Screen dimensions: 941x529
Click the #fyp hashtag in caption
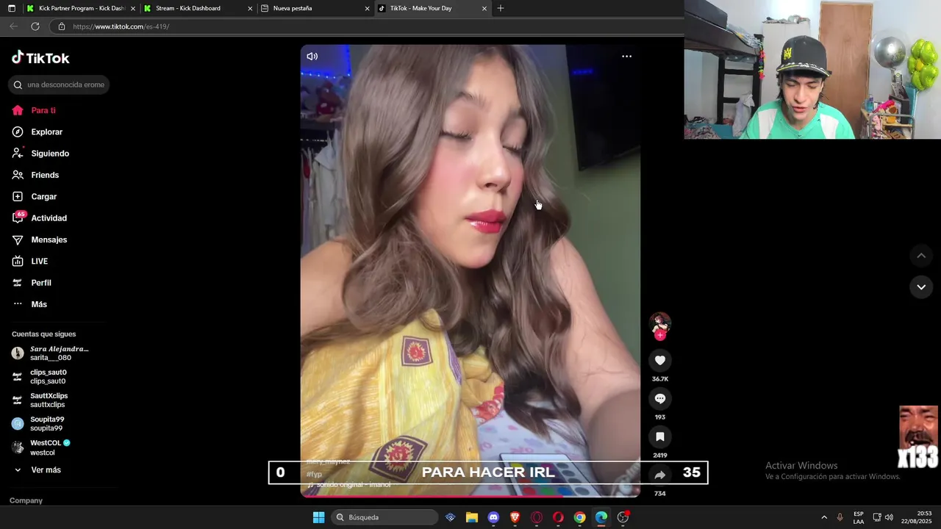(315, 475)
